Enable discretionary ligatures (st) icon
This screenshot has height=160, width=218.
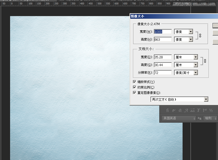pos(180,110)
